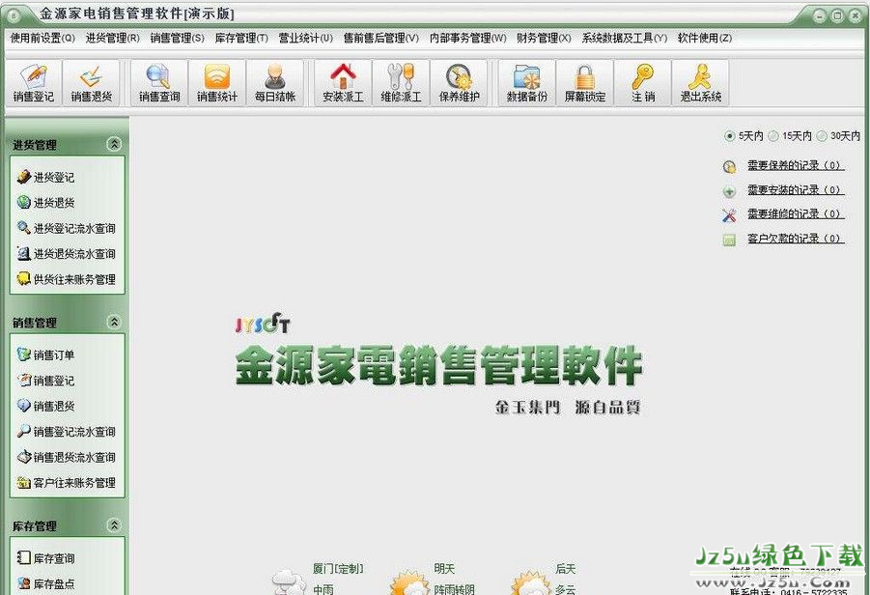Open the 软件使用(Z) menu
870x595 pixels.
(705, 38)
